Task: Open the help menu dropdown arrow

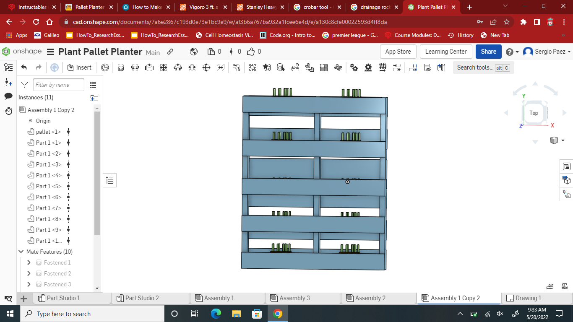Action: [517, 52]
